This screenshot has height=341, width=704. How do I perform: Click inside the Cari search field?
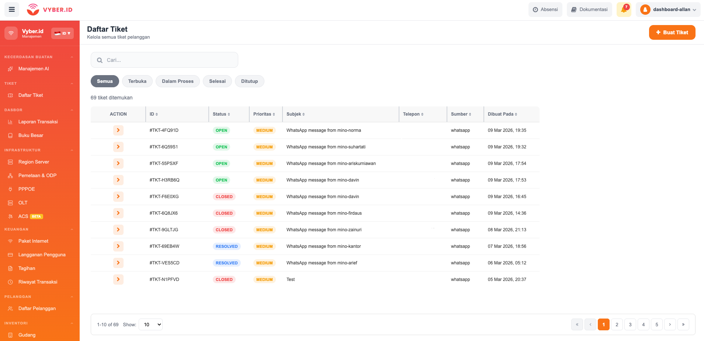pos(164,60)
